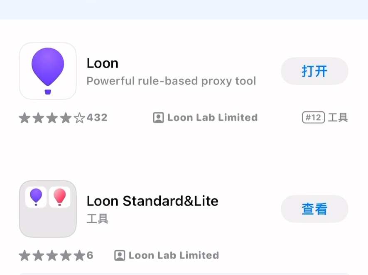Open the 工具 category next to #12
Image resolution: width=368 pixels, height=275 pixels.
338,117
